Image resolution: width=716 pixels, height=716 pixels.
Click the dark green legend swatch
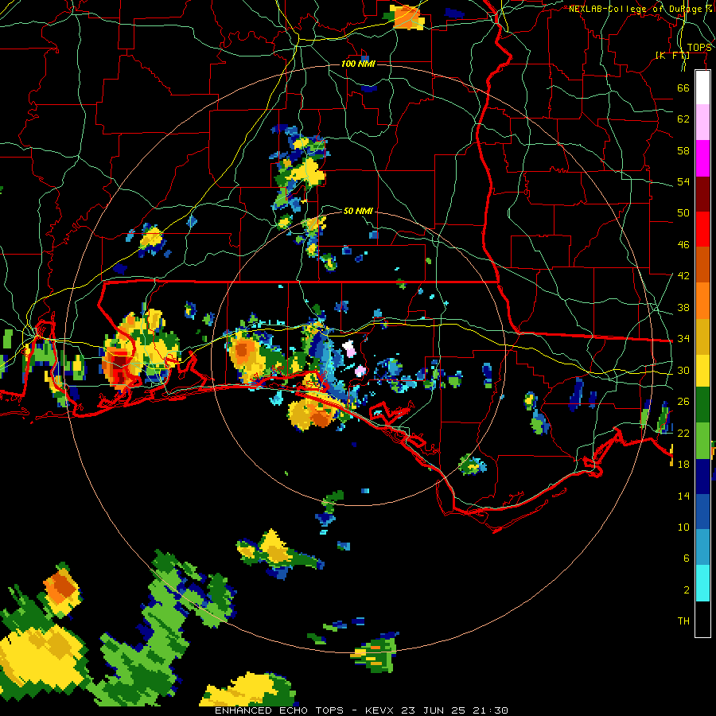pyautogui.click(x=702, y=405)
